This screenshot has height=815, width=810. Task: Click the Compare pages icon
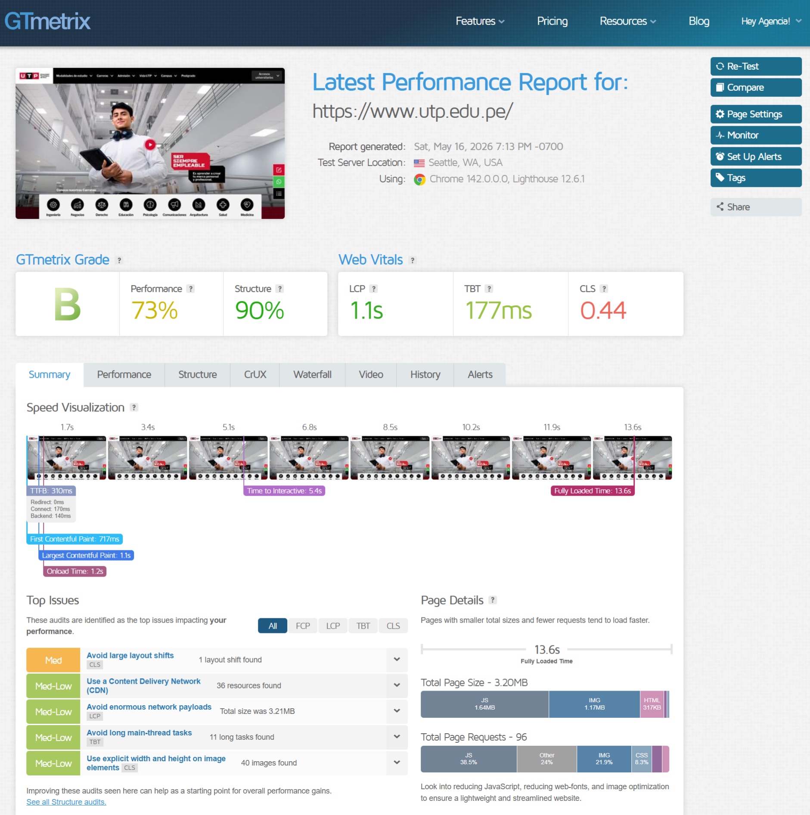click(720, 87)
